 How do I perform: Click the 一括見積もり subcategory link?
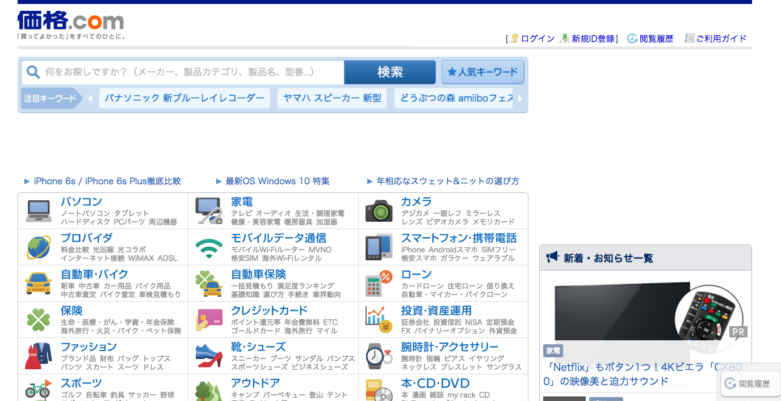(252, 286)
